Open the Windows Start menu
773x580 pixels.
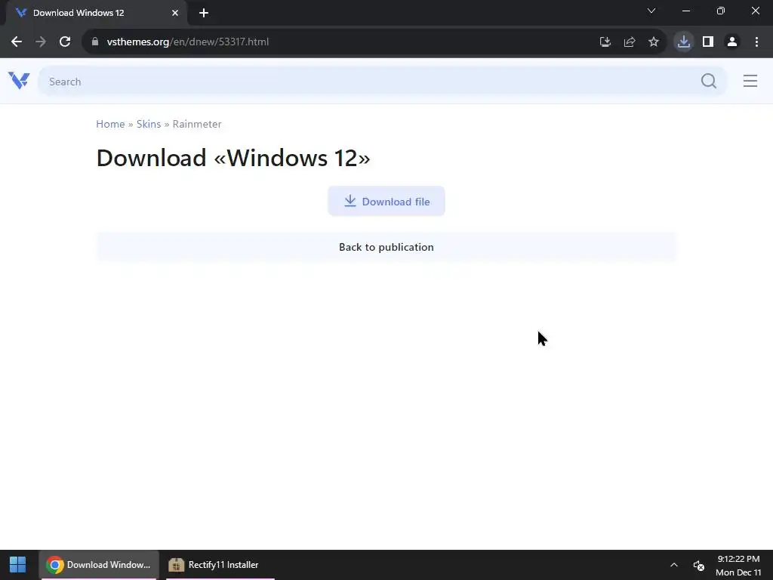point(18,565)
